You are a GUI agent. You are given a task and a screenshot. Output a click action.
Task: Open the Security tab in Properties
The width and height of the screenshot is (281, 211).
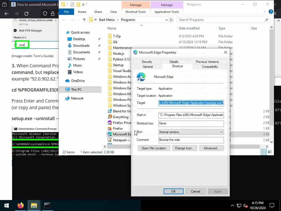coord(147,62)
